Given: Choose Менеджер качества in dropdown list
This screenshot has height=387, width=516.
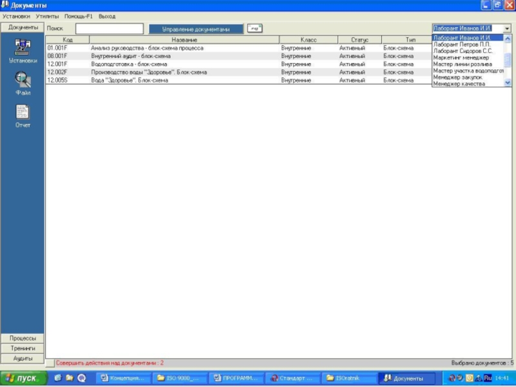Looking at the screenshot, I should (x=459, y=84).
